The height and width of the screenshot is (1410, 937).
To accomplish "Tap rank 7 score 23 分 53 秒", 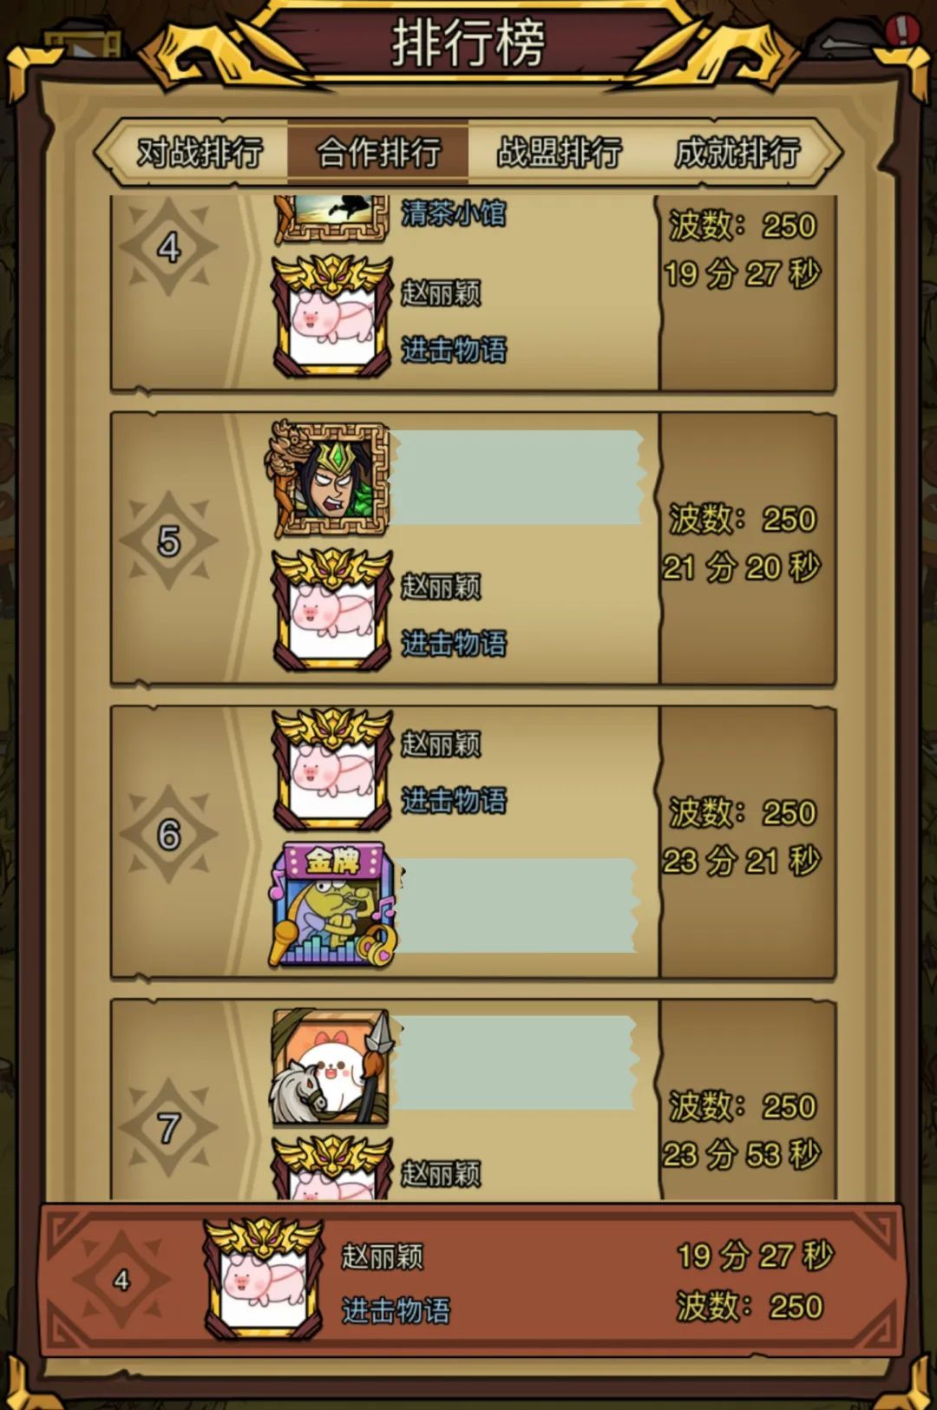I will click(741, 1154).
